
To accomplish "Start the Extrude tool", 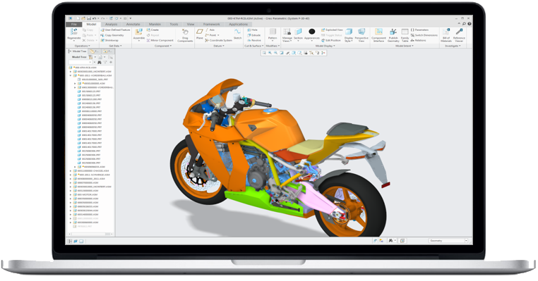I will [254, 35].
